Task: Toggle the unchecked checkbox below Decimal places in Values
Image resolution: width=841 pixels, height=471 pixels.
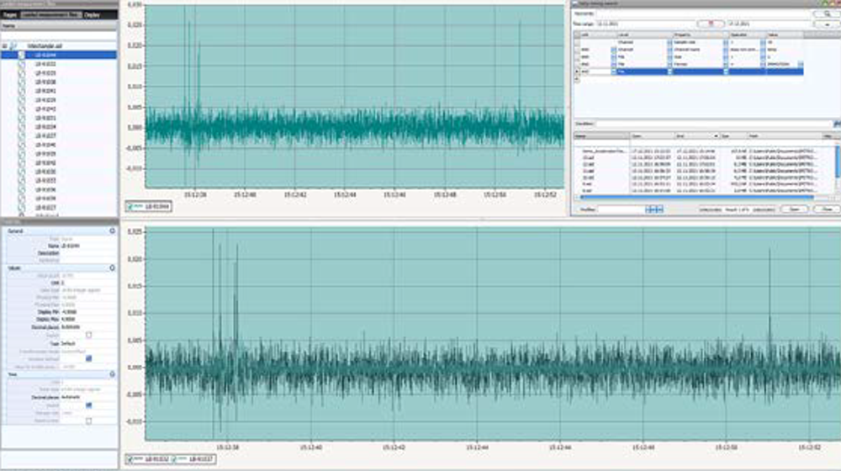Action: (x=88, y=335)
